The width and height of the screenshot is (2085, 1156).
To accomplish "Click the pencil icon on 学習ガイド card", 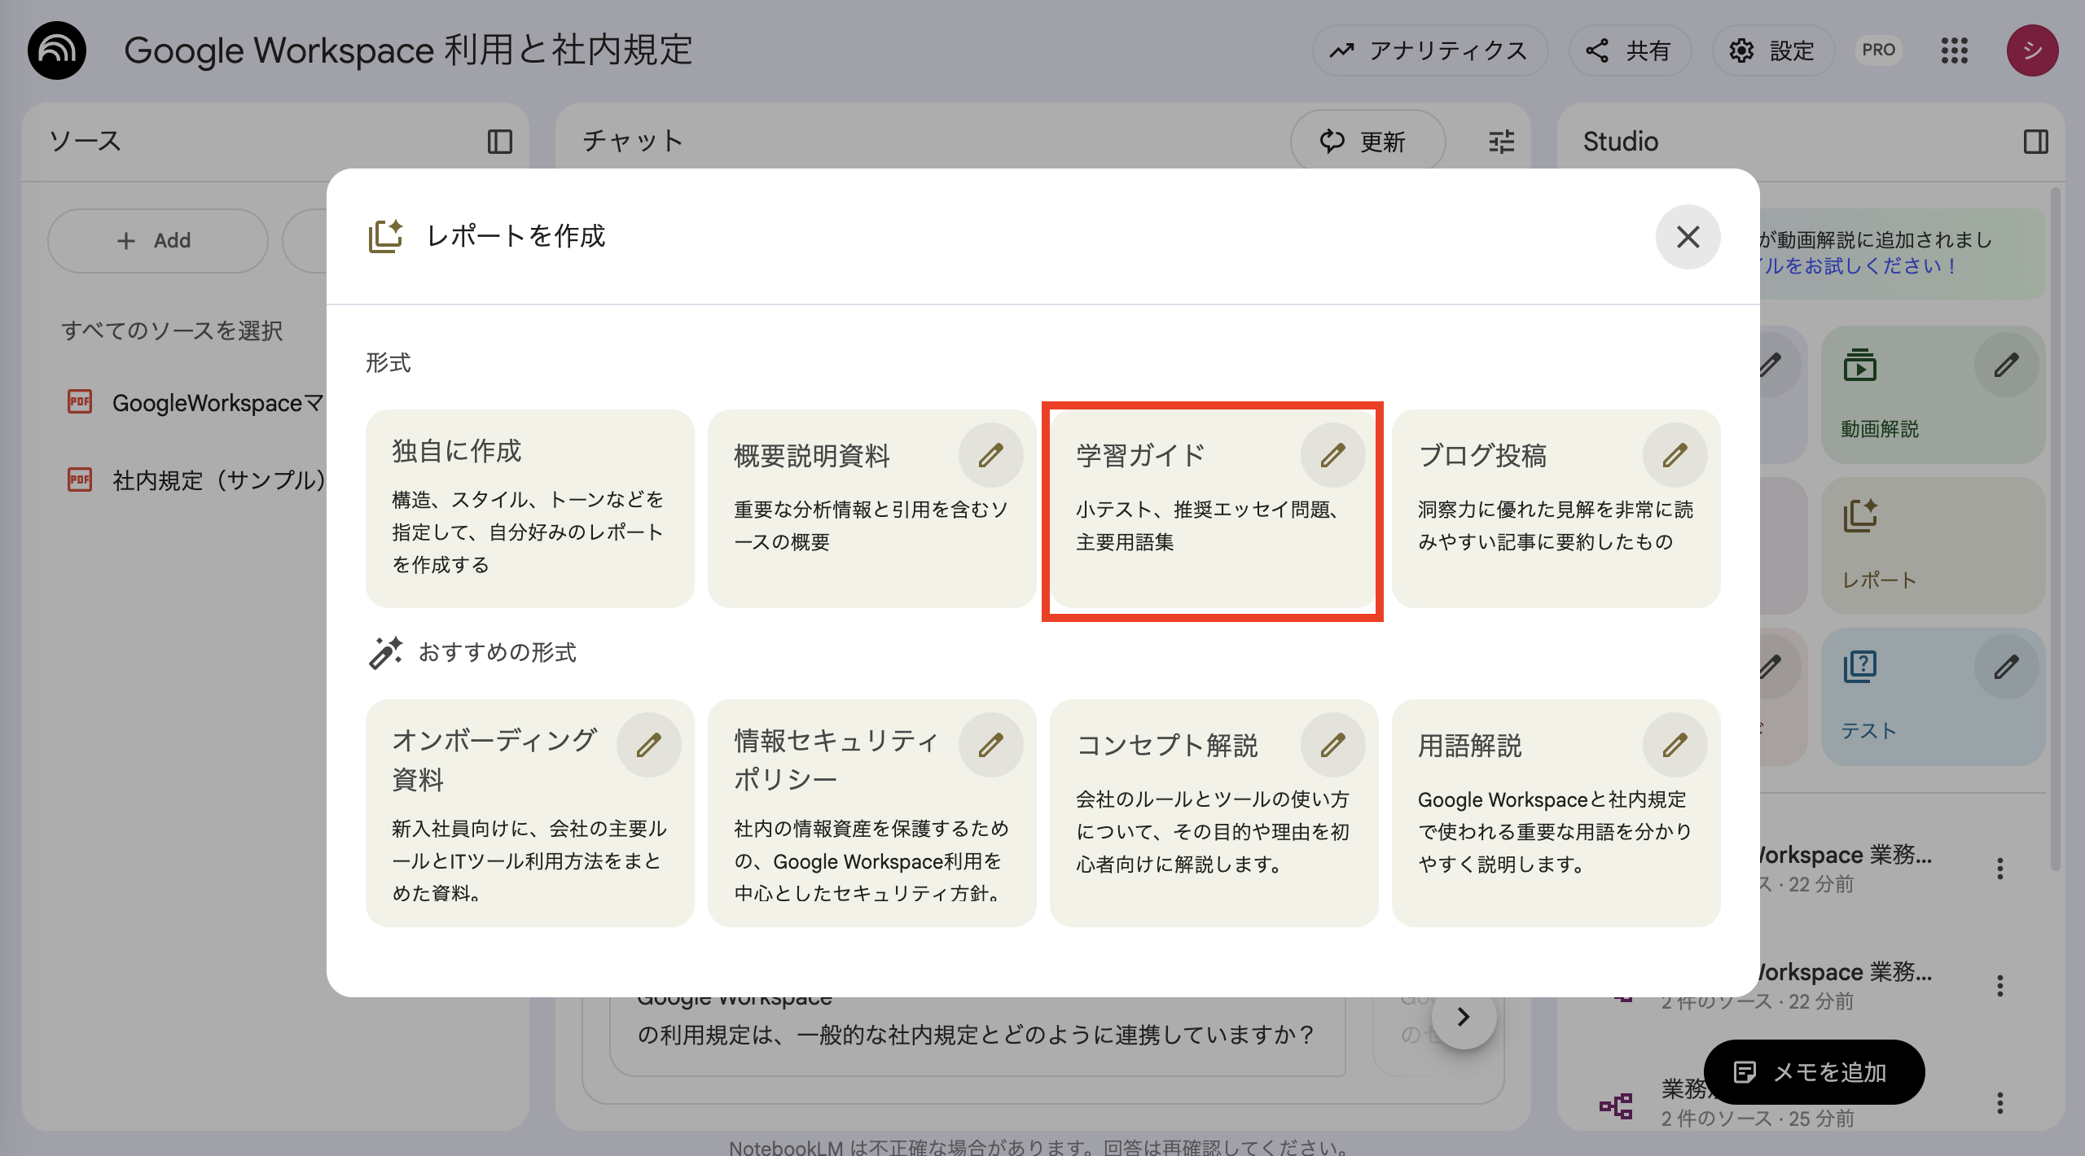I will [x=1333, y=454].
